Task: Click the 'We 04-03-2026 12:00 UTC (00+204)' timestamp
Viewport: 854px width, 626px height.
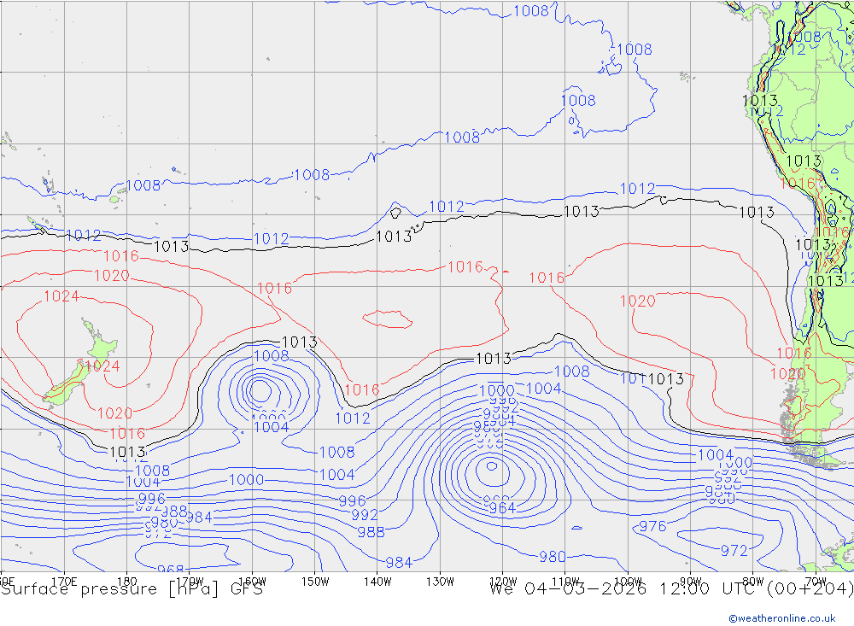Action: [671, 589]
